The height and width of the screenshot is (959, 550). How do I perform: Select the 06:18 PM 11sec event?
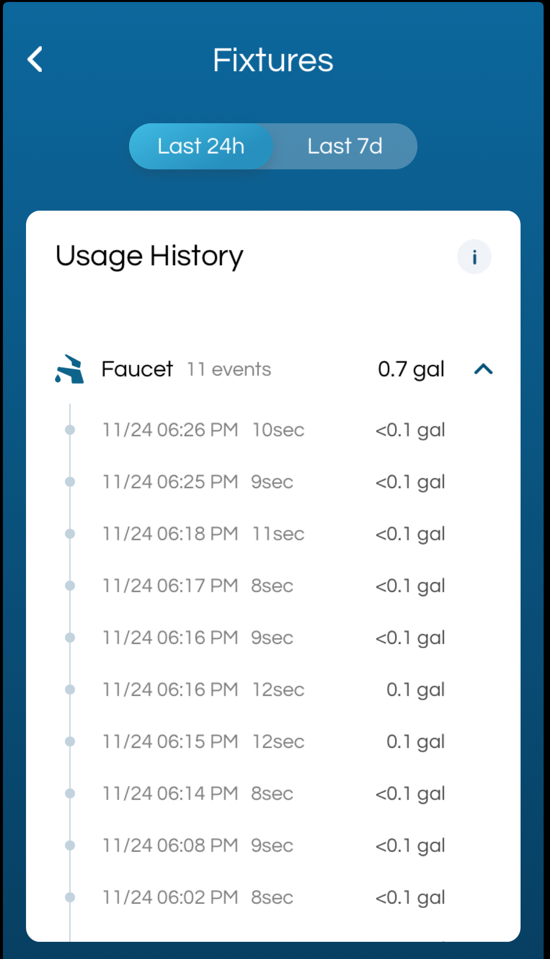click(x=273, y=534)
